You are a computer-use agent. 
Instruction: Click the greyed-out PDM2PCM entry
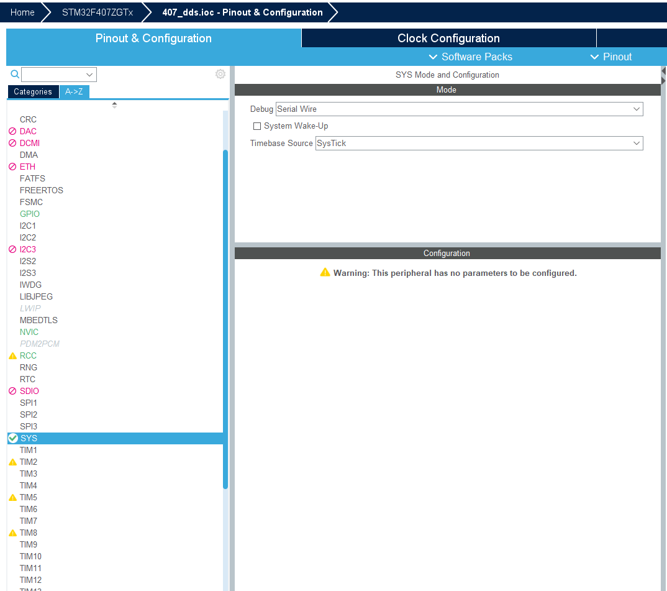pyautogui.click(x=40, y=344)
